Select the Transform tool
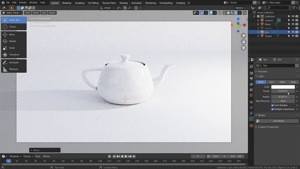The height and width of the screenshot is (169, 300). coord(14,54)
